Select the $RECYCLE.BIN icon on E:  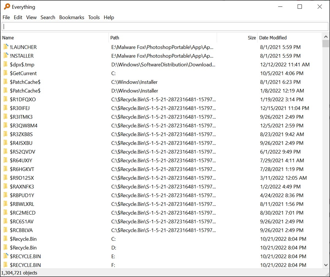6,256
